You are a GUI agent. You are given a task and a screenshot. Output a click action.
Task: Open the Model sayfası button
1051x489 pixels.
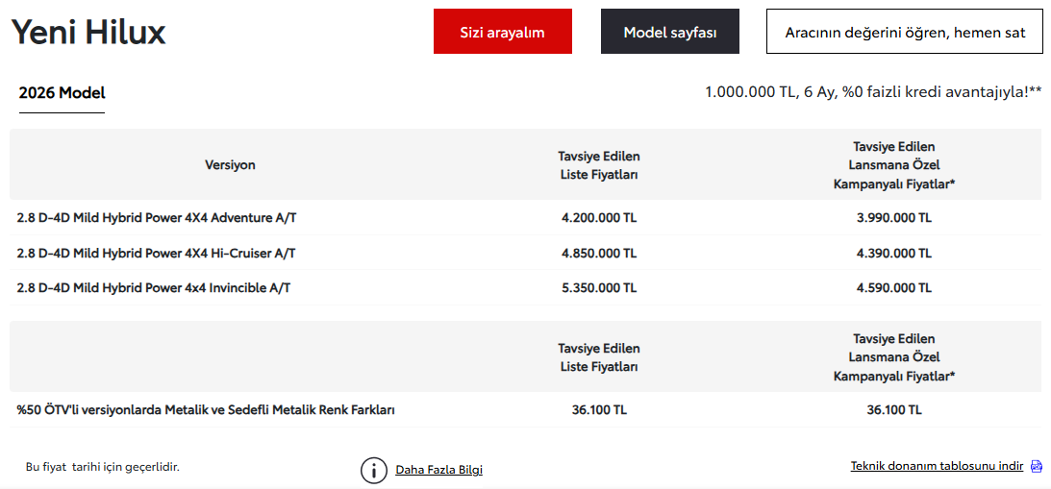tap(670, 32)
